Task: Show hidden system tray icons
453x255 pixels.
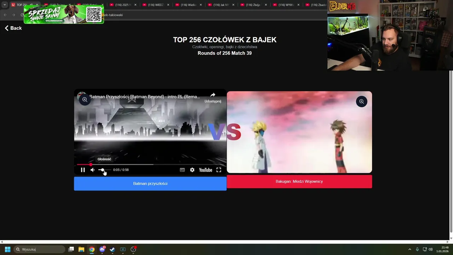Action: coord(410,249)
